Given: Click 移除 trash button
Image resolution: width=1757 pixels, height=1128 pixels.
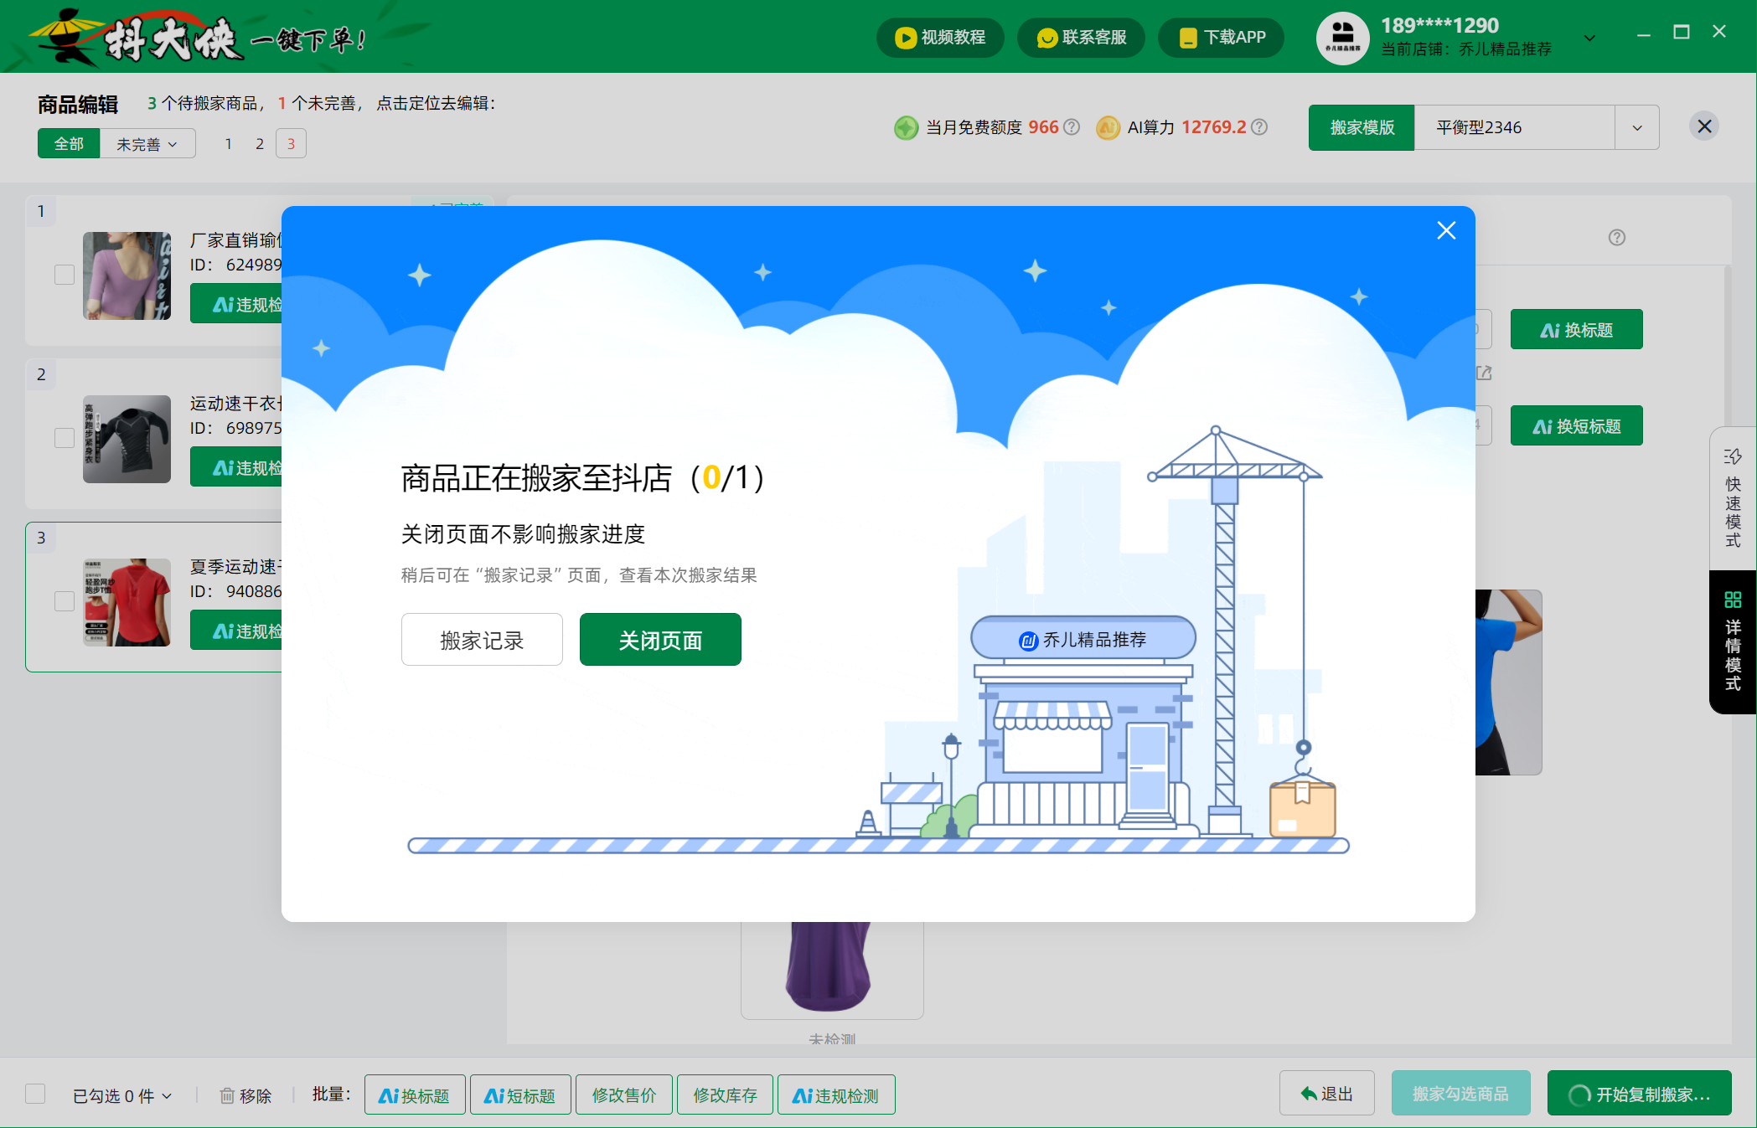Looking at the screenshot, I should coord(245,1095).
